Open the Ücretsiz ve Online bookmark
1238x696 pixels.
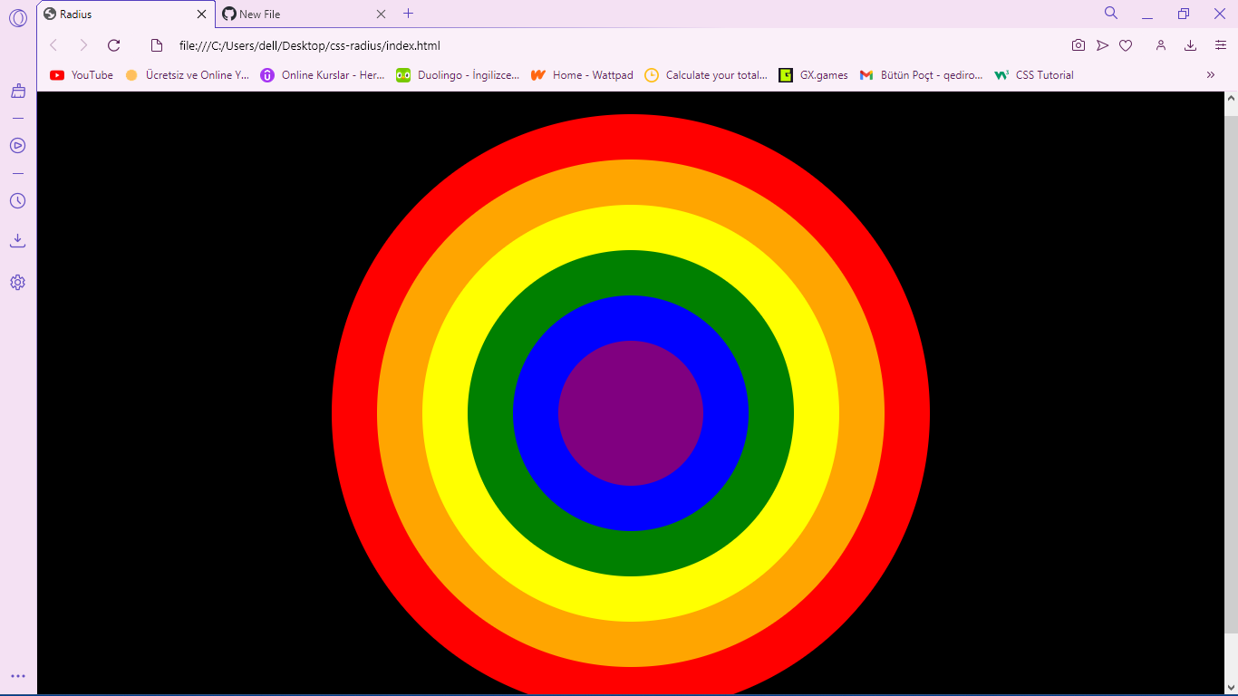point(187,75)
